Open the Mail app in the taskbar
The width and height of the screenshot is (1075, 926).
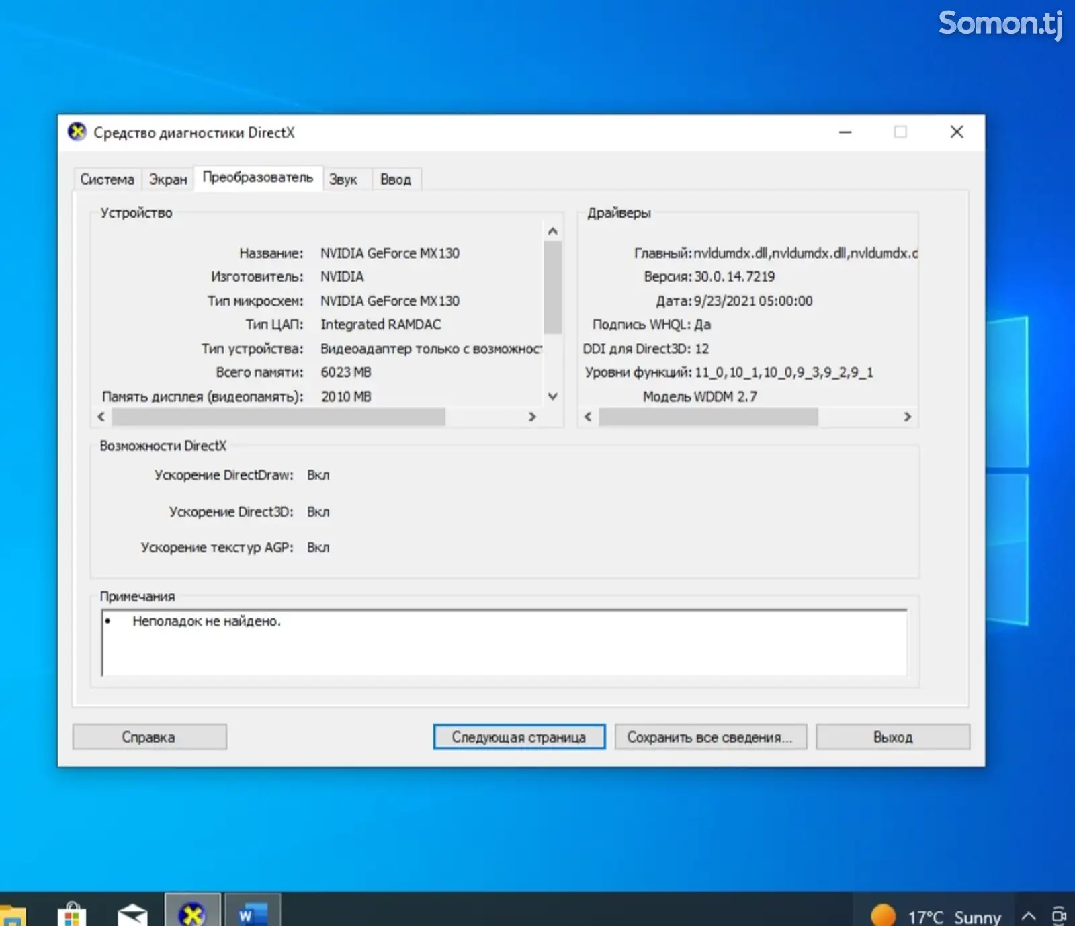132,915
